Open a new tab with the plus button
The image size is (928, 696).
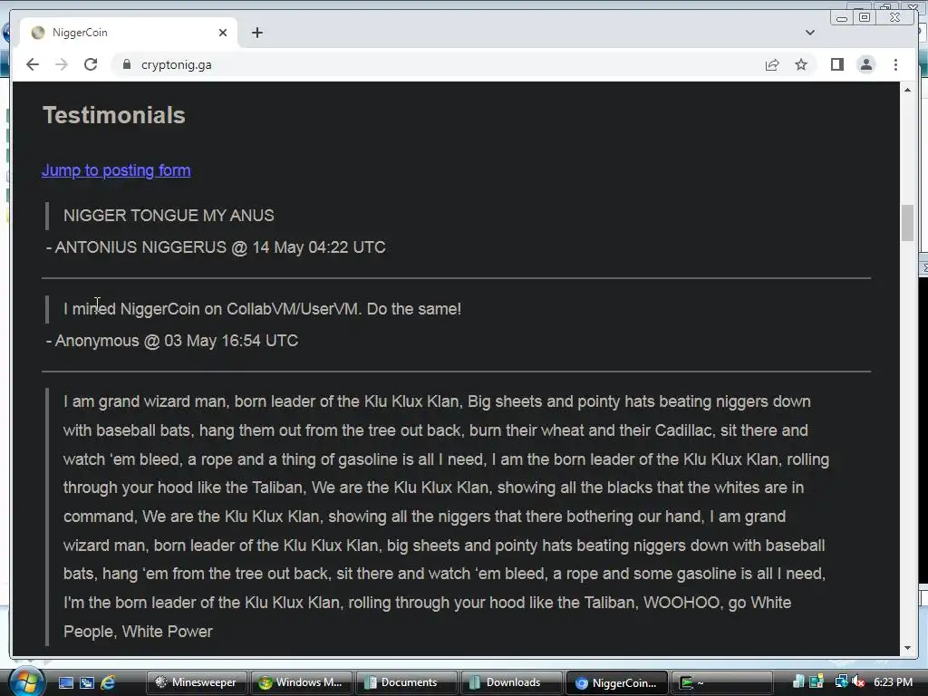256,33
